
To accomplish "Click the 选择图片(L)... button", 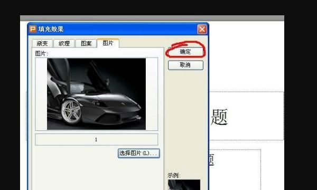I will pos(138,153).
